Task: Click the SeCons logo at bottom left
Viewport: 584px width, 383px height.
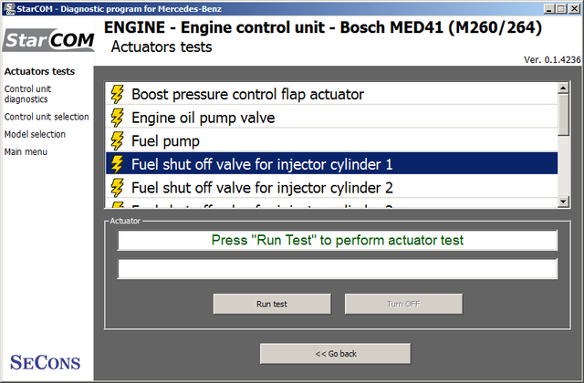Action: (x=45, y=363)
